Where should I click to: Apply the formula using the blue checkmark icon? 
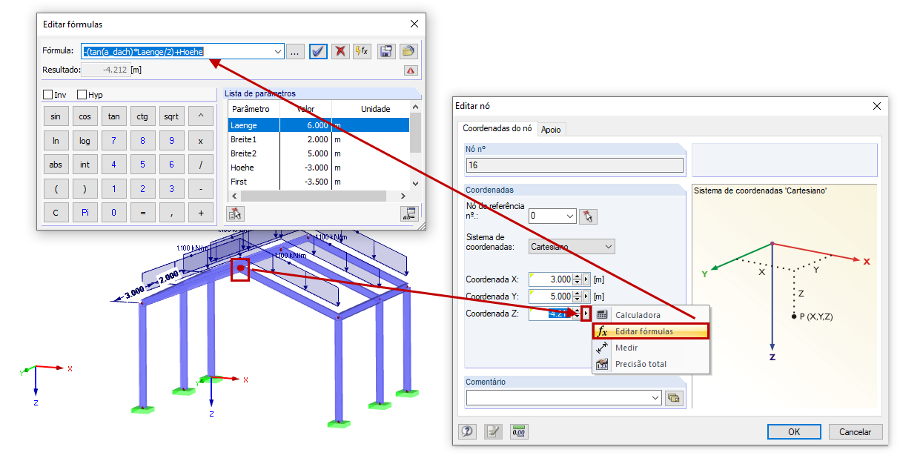(318, 51)
